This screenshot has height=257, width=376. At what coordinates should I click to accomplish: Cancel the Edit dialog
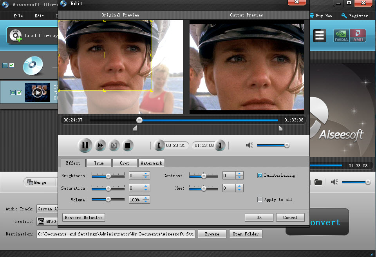[290, 217]
